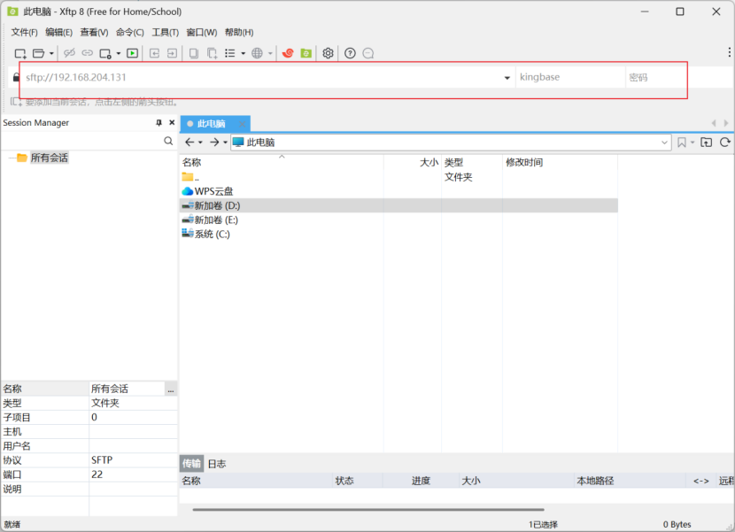Select the Disconnect icon on the toolbar
This screenshot has width=735, height=532.
tap(70, 53)
